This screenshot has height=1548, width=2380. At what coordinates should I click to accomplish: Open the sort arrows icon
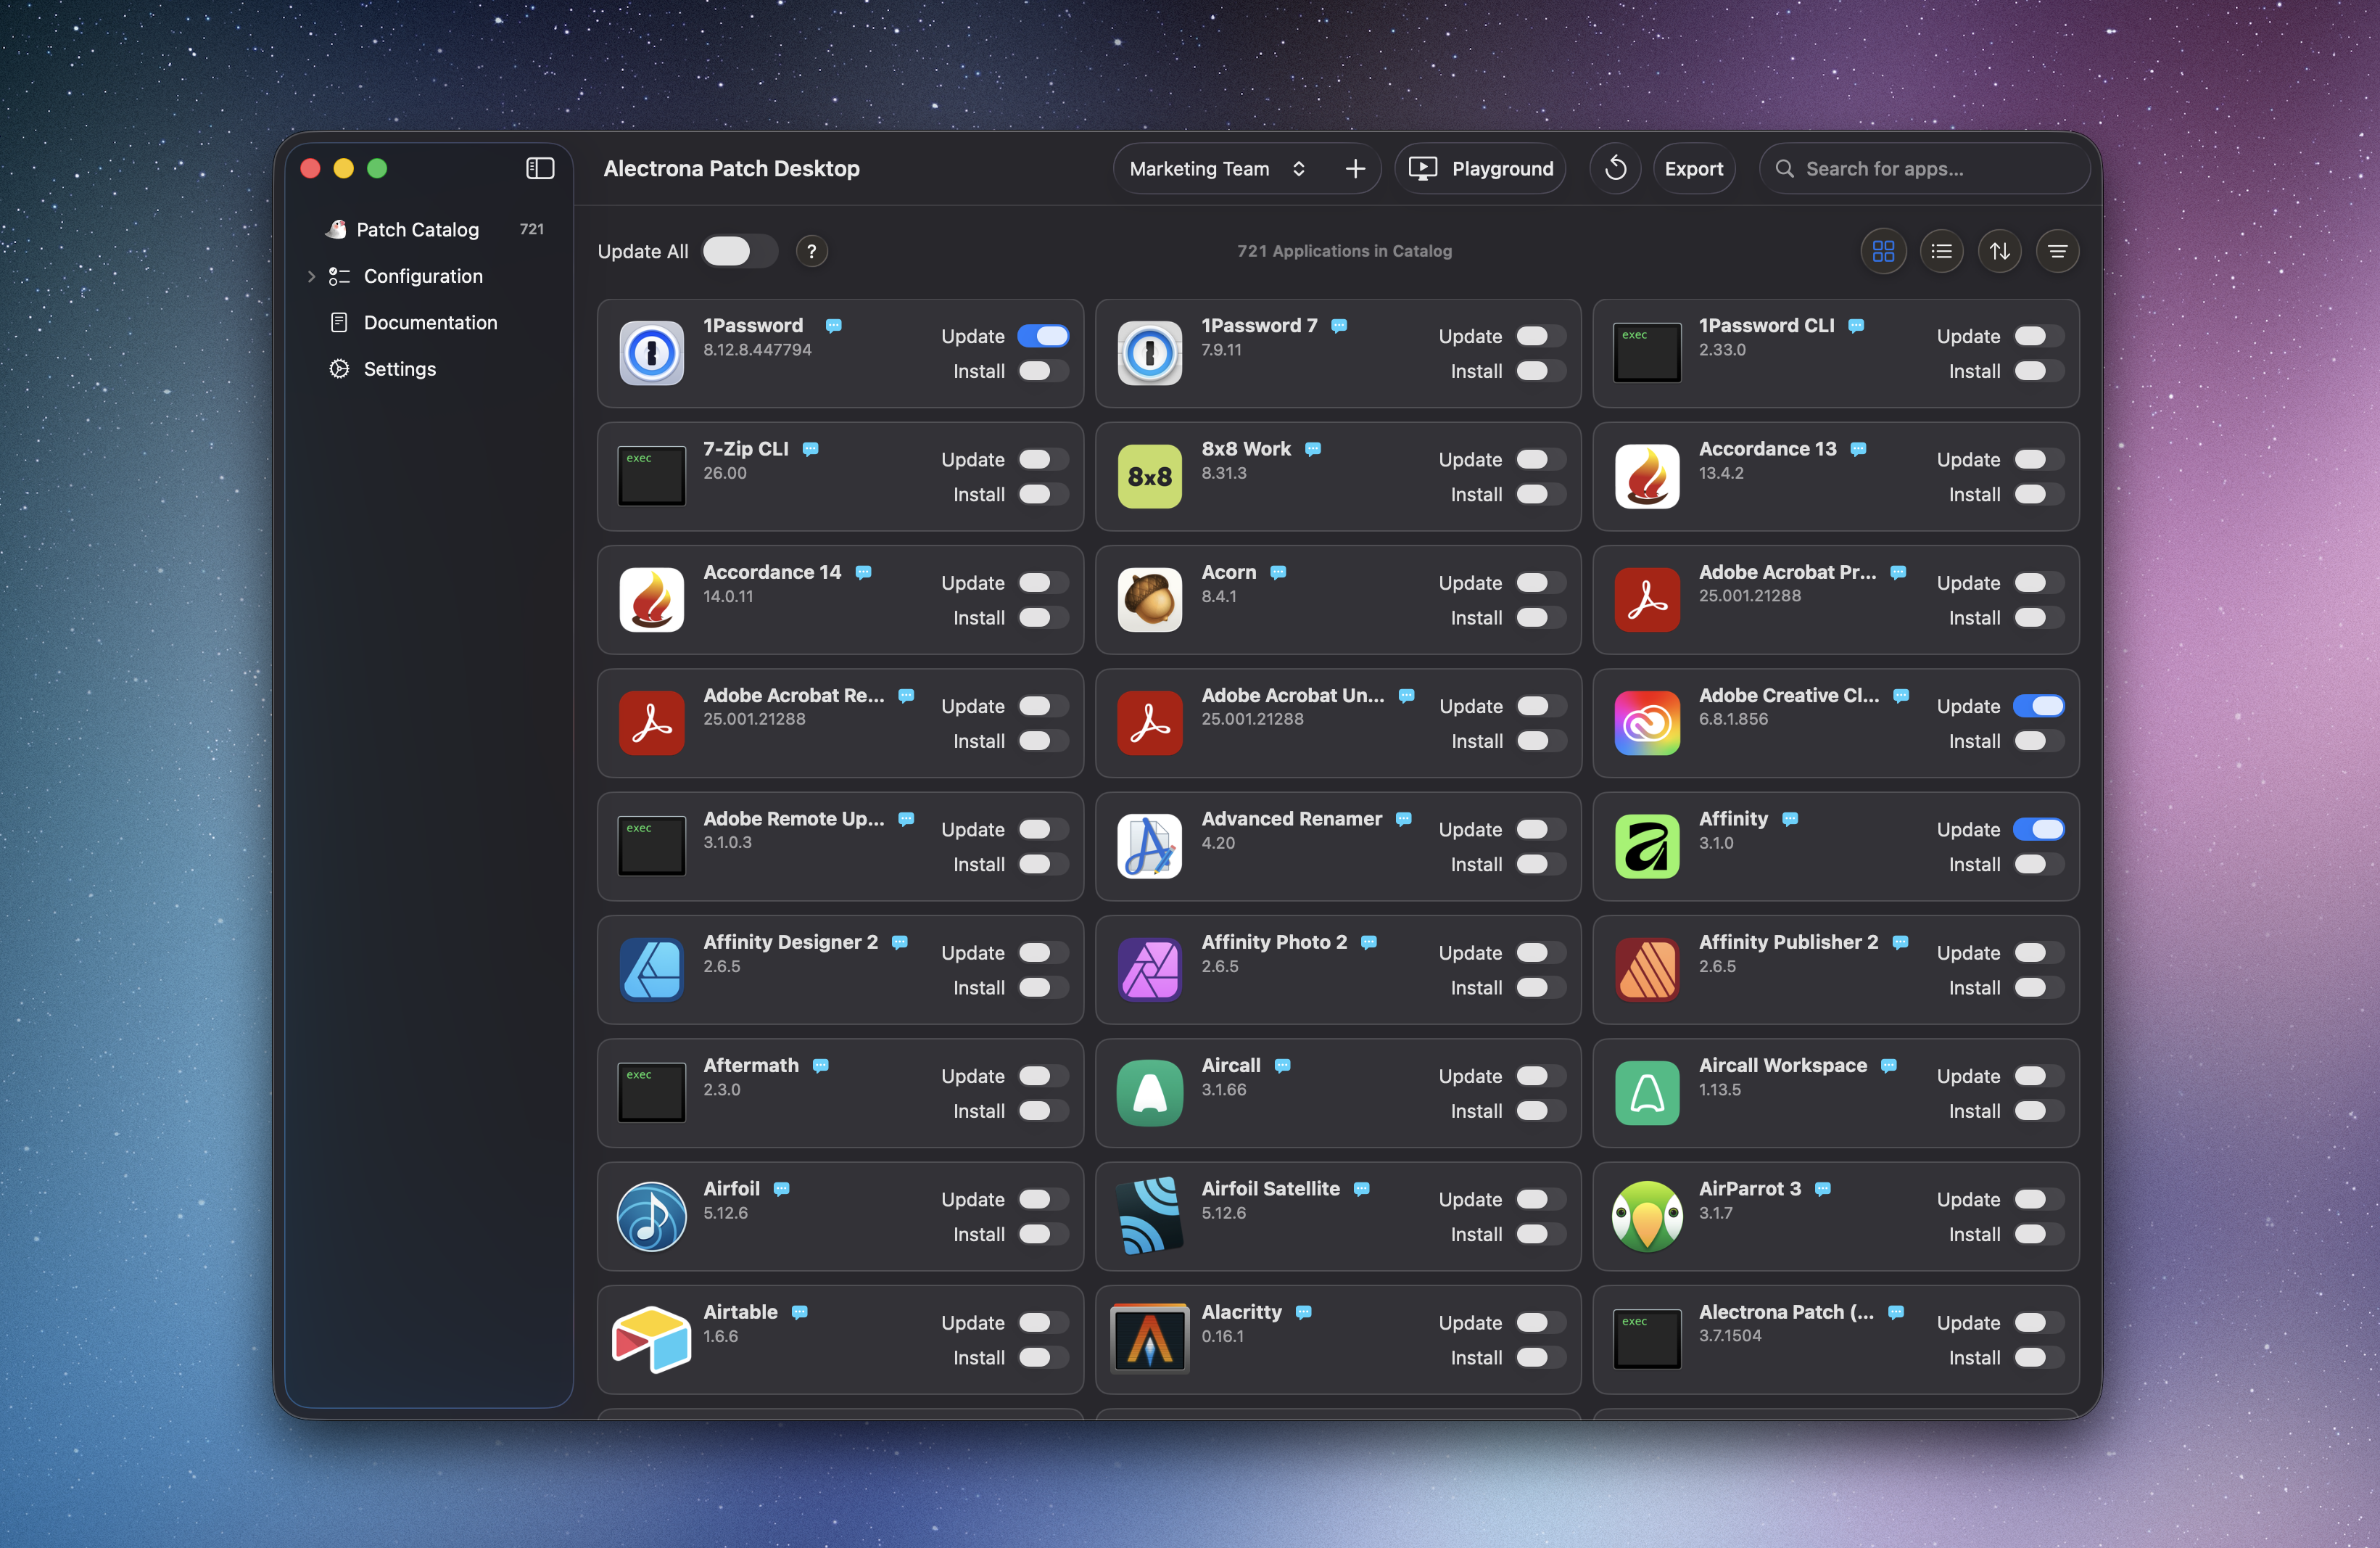click(x=1999, y=251)
